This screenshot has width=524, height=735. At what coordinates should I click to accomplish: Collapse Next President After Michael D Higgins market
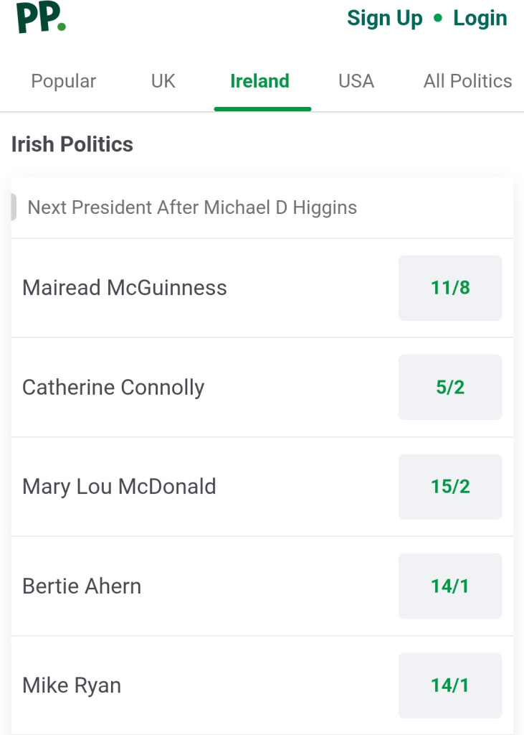[x=262, y=207]
